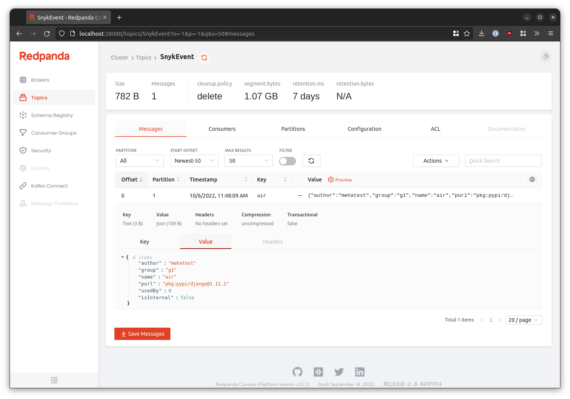570x399 pixels.
Task: Open column settings gear icon
Action: click(x=532, y=180)
